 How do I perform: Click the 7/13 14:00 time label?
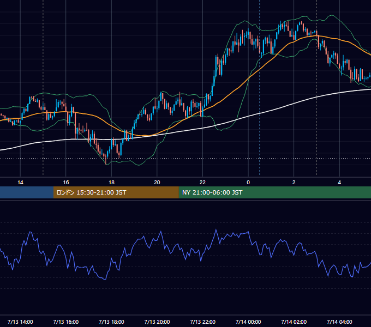pos(20,322)
